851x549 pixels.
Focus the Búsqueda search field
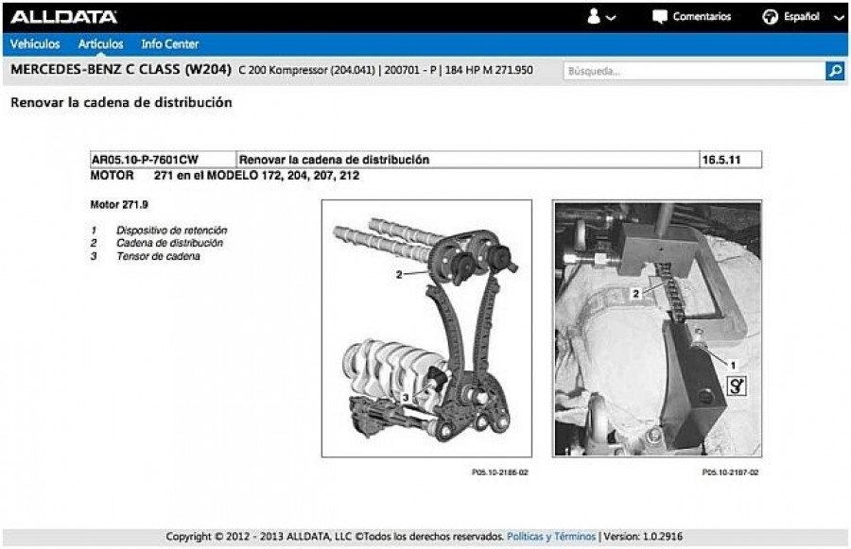(694, 71)
